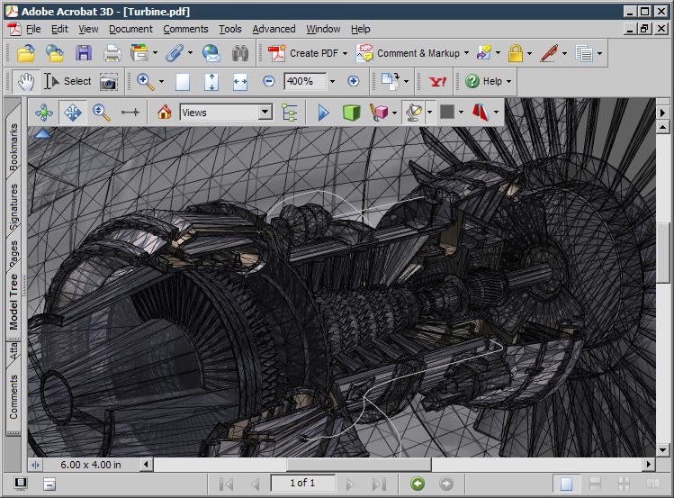Click the Search binoculars icon
674x498 pixels.
pyautogui.click(x=240, y=53)
